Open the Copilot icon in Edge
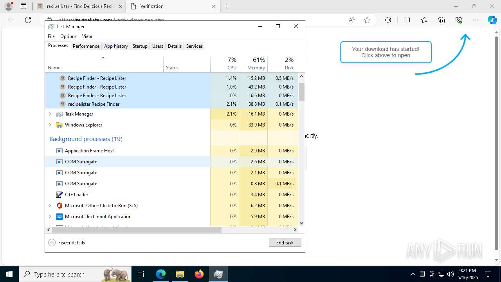 pos(492,20)
